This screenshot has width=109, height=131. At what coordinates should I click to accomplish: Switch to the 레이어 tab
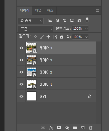coord(25,11)
